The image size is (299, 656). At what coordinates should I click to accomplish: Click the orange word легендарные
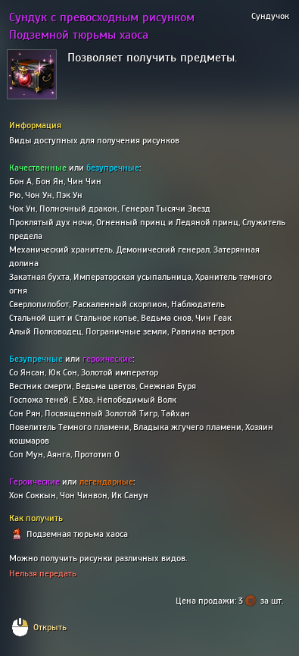(106, 482)
